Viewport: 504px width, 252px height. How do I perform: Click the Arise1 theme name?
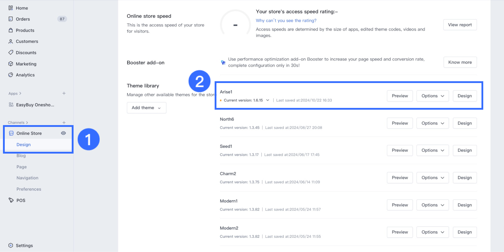click(x=226, y=92)
